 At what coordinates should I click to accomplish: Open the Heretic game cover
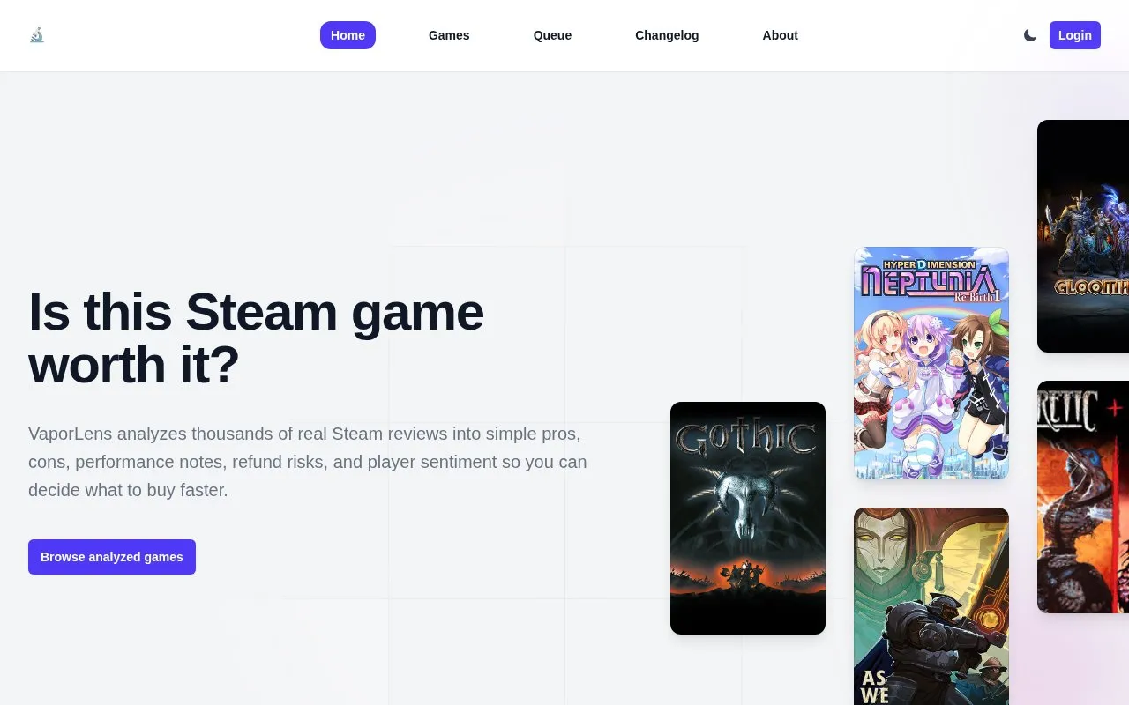click(x=1083, y=497)
